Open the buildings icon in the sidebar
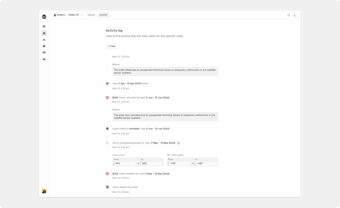This screenshot has height=208, width=340. [44, 26]
